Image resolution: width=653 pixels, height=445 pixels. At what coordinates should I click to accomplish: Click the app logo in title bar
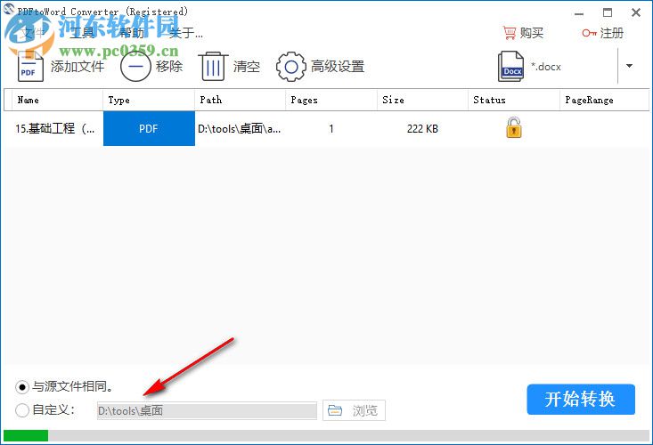pyautogui.click(x=8, y=8)
